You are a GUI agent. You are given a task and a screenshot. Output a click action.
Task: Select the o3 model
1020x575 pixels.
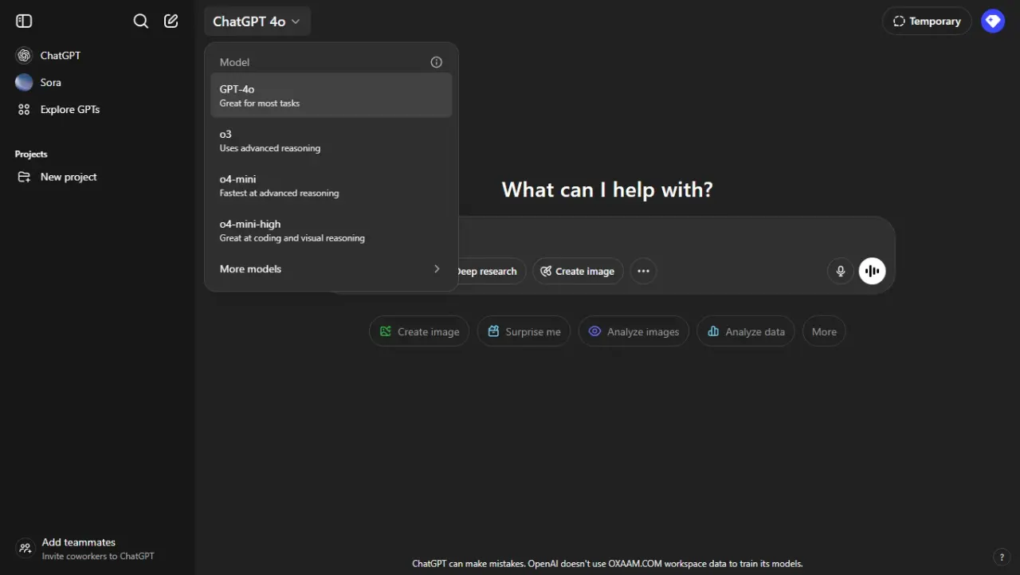(331, 140)
